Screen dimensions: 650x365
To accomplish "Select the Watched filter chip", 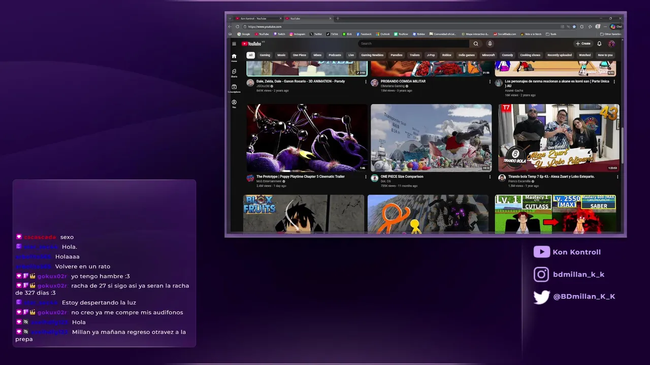I will click(585, 55).
